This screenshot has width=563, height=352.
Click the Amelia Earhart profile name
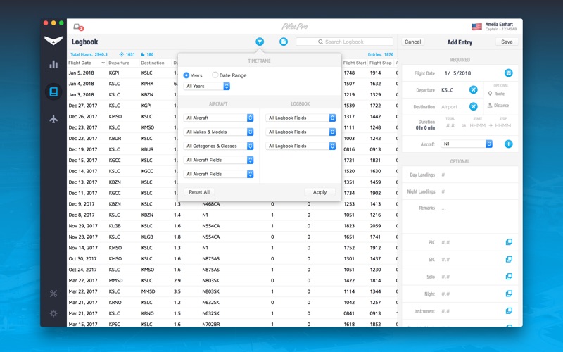[499, 25]
